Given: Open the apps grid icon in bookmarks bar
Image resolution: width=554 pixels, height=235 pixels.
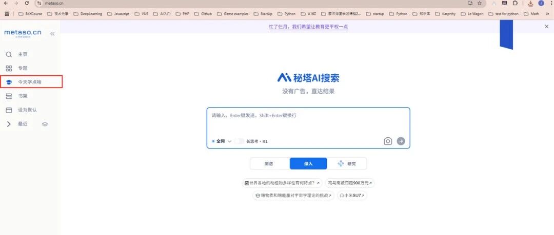Looking at the screenshot, I should coord(7,14).
